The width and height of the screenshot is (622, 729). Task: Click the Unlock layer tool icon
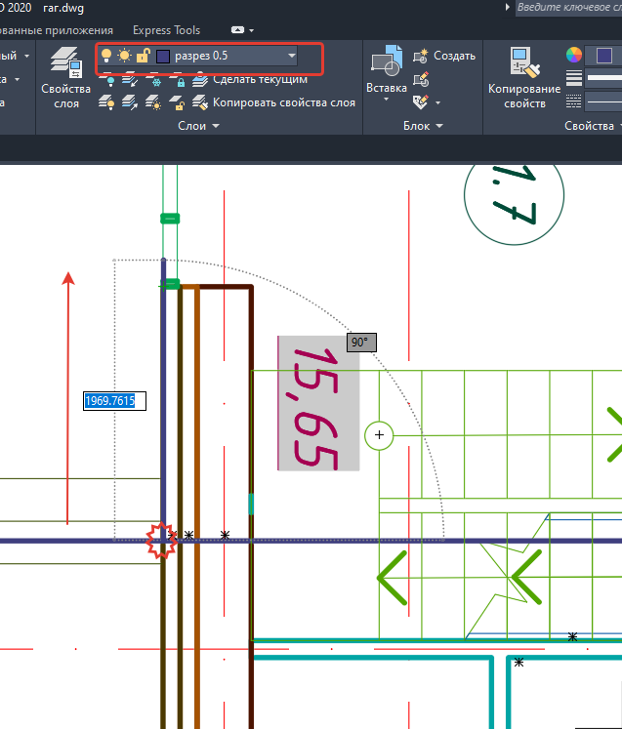178,102
